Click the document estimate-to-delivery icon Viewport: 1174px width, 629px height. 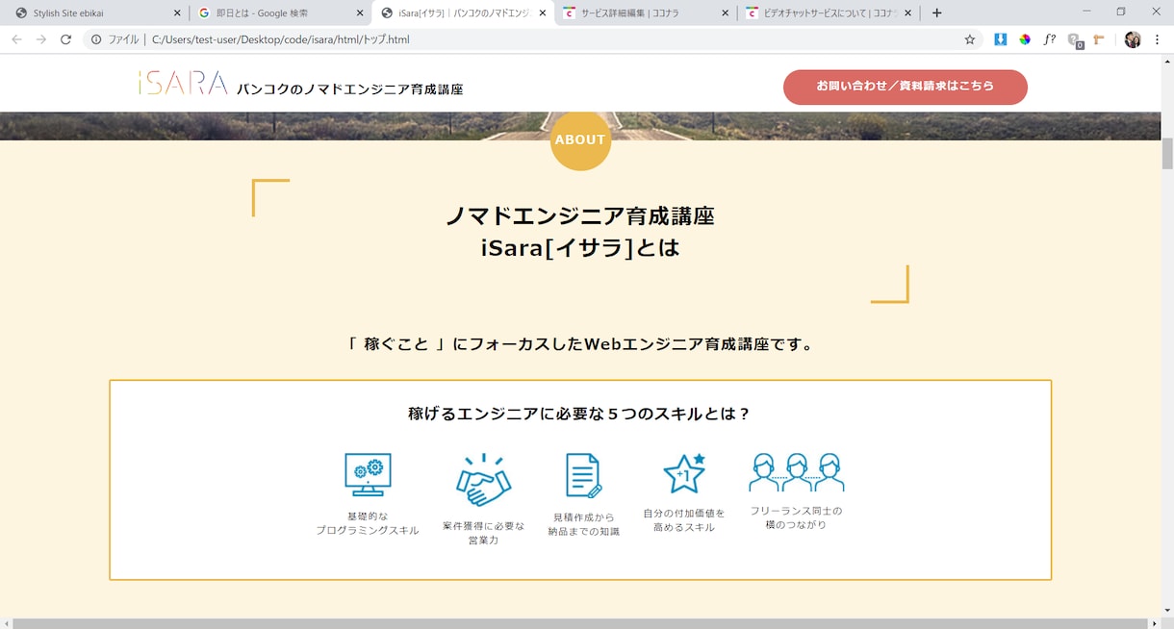[x=584, y=475]
